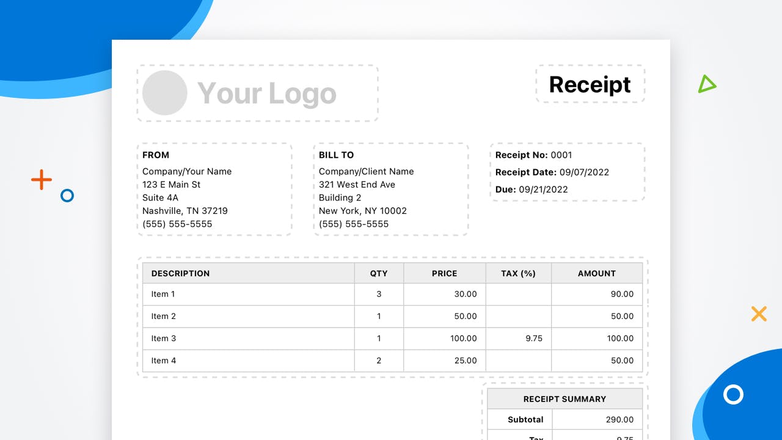Select the FROM address block

click(x=214, y=189)
